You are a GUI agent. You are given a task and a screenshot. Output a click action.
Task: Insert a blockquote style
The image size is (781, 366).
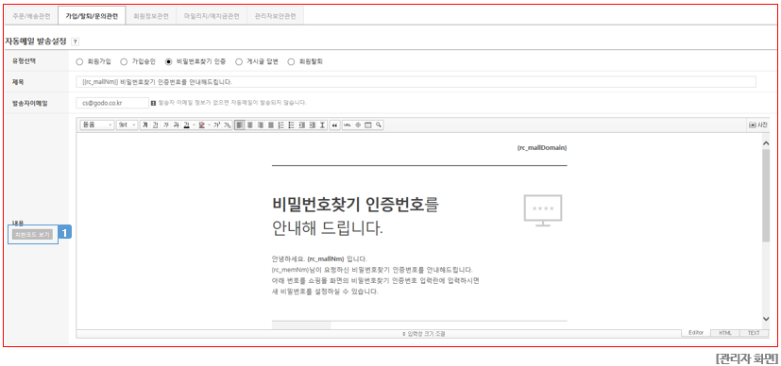point(335,125)
